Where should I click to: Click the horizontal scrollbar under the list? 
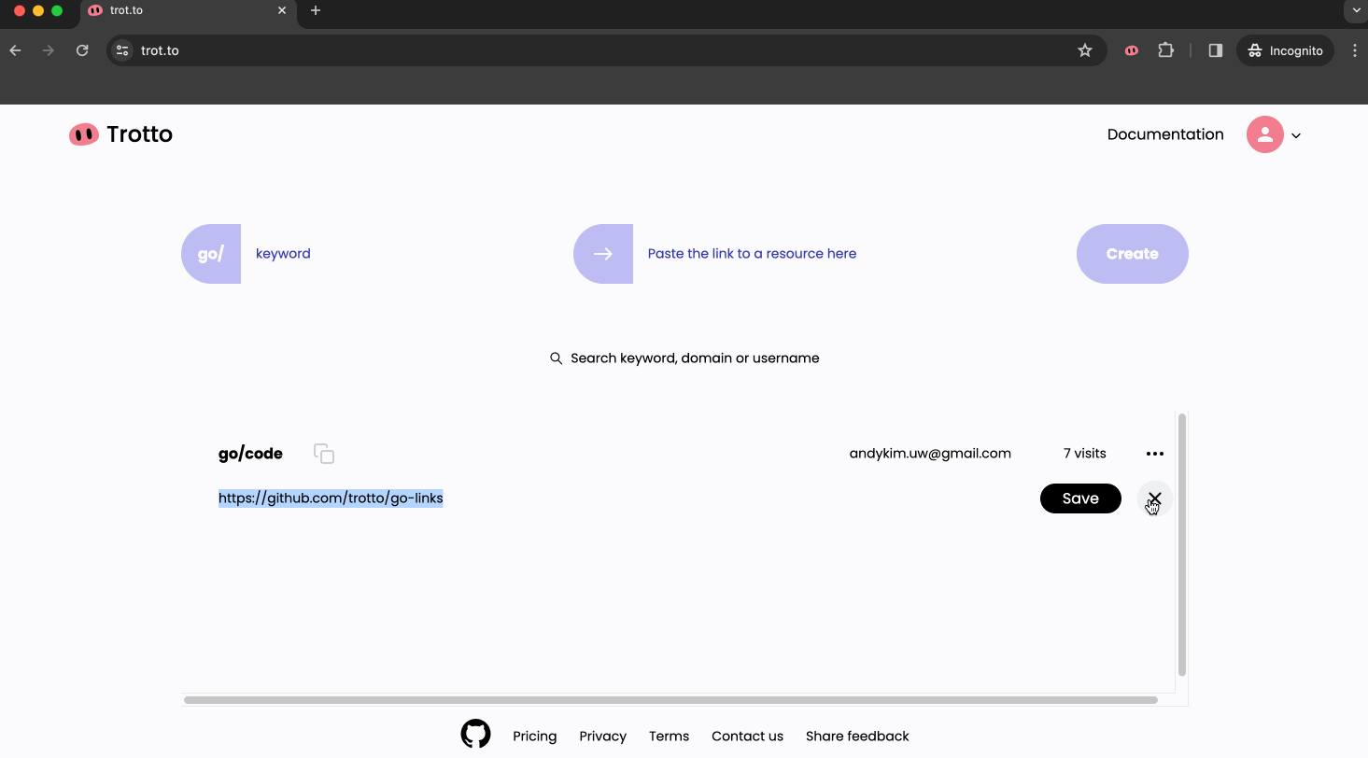coord(670,700)
